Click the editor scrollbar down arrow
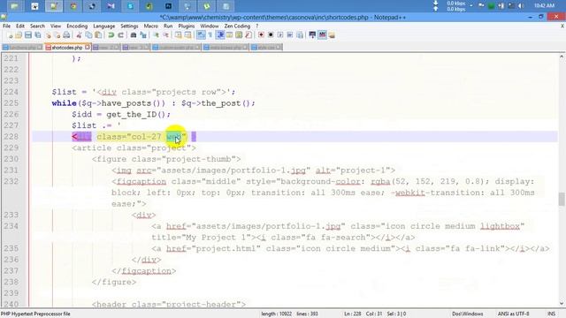Viewport: 566px width, 318px height. 562,303
